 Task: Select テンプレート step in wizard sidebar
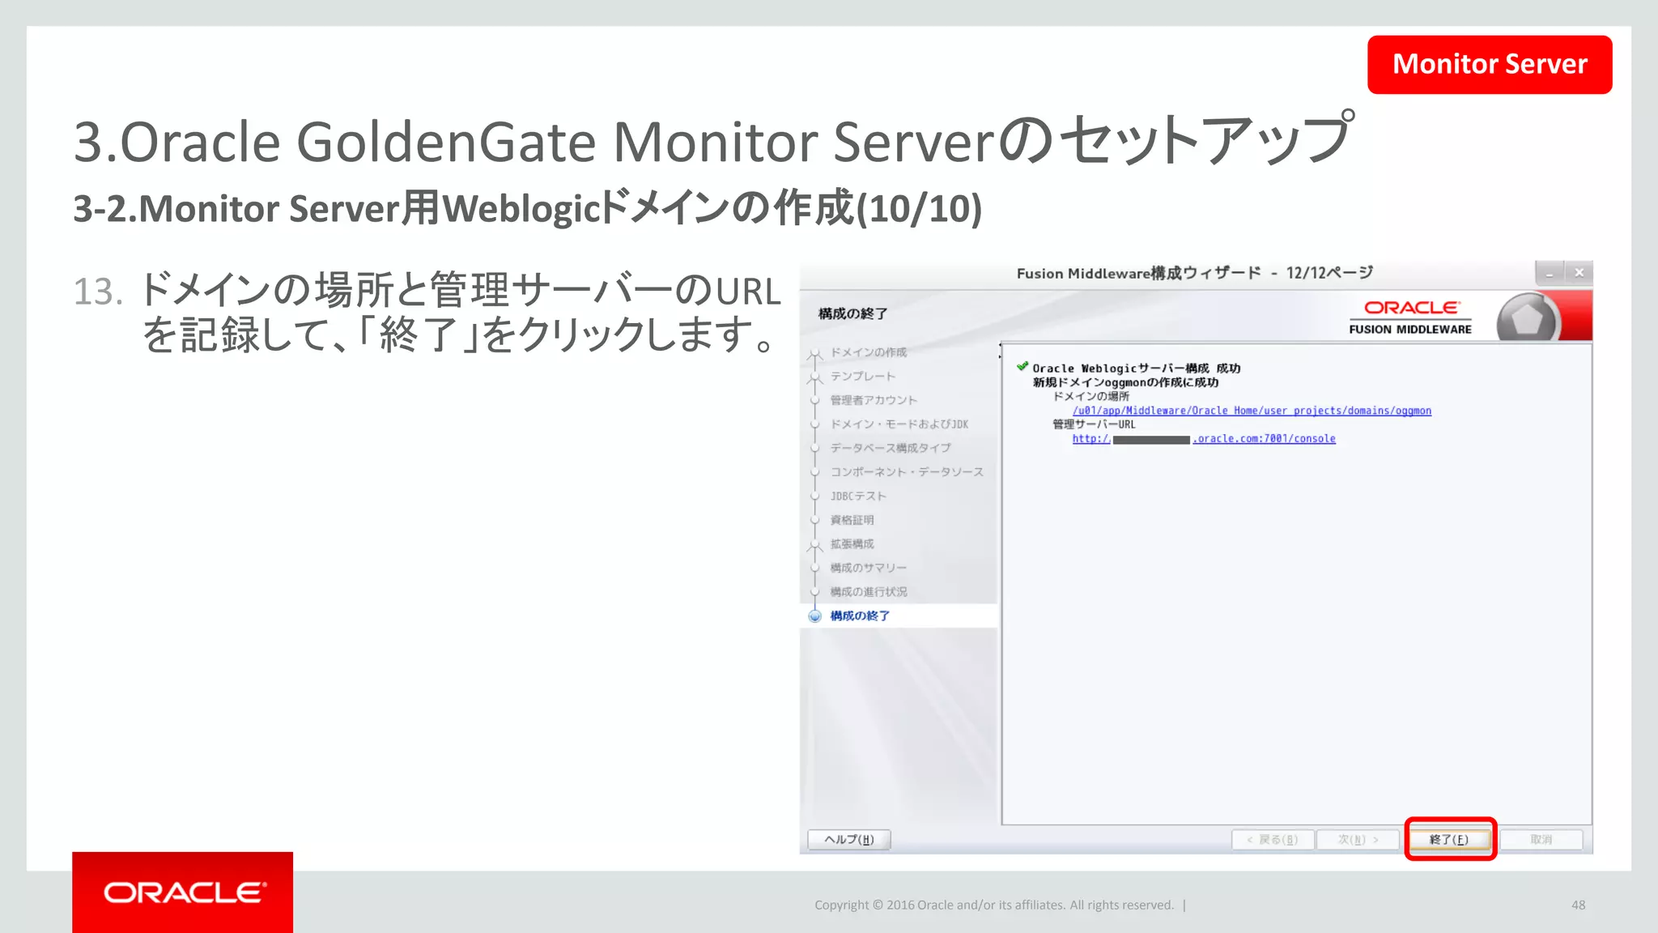click(862, 377)
